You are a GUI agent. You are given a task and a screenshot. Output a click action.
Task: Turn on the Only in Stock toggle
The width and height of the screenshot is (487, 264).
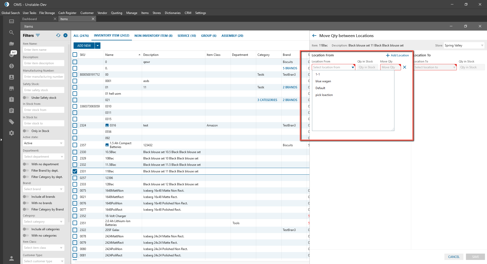point(26,131)
